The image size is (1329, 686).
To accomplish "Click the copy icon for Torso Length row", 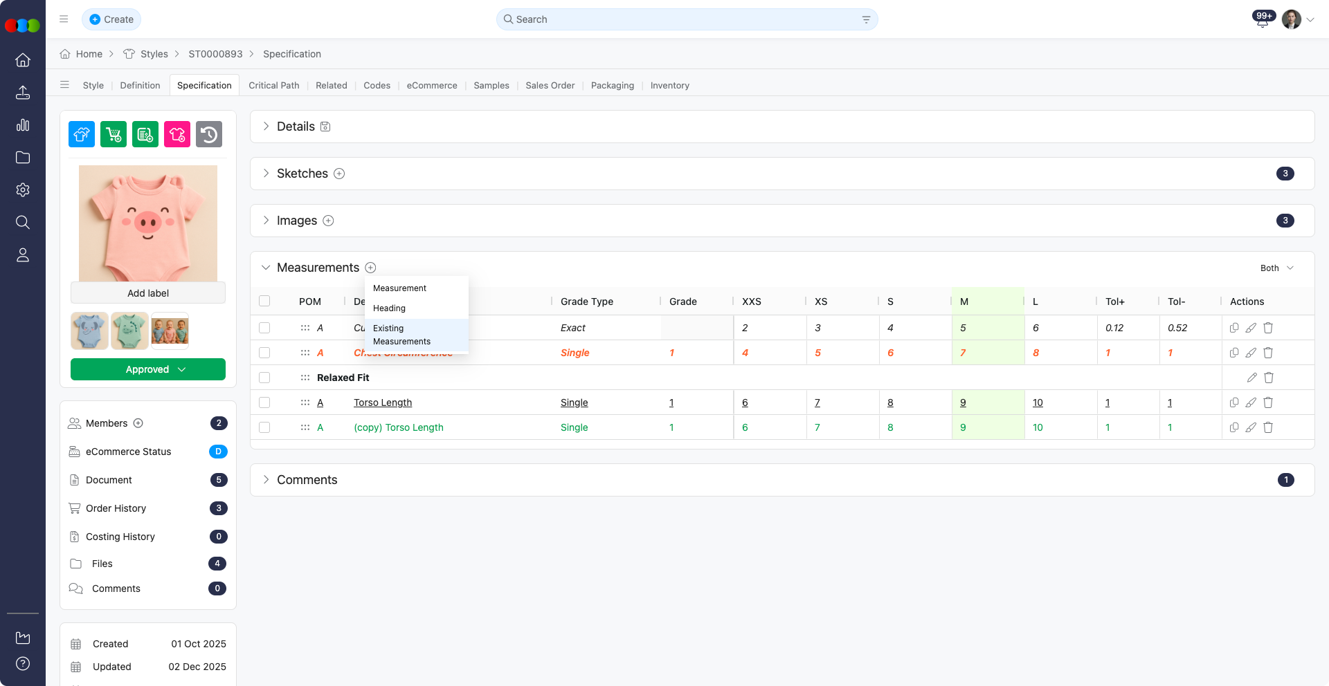I will point(1234,402).
